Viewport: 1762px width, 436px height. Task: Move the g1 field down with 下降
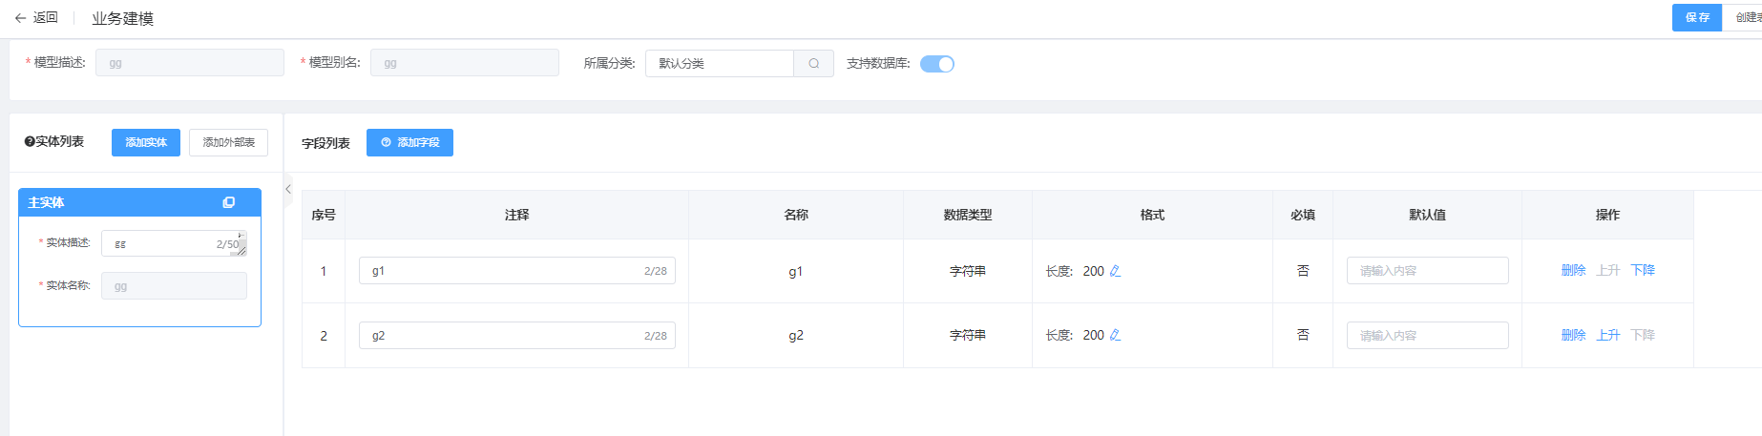(1643, 271)
